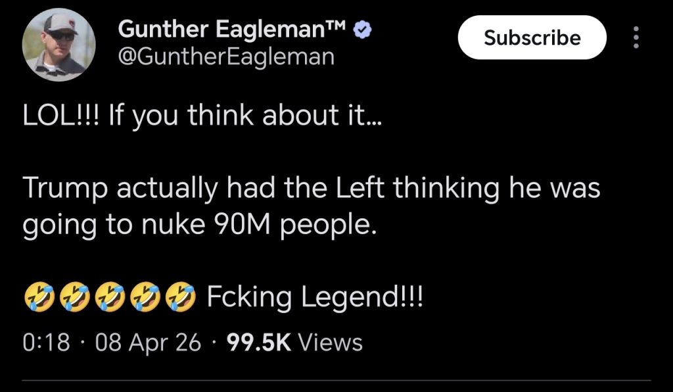
Task: Click the "going to nuke 90M people" line
Action: pyautogui.click(x=200, y=225)
